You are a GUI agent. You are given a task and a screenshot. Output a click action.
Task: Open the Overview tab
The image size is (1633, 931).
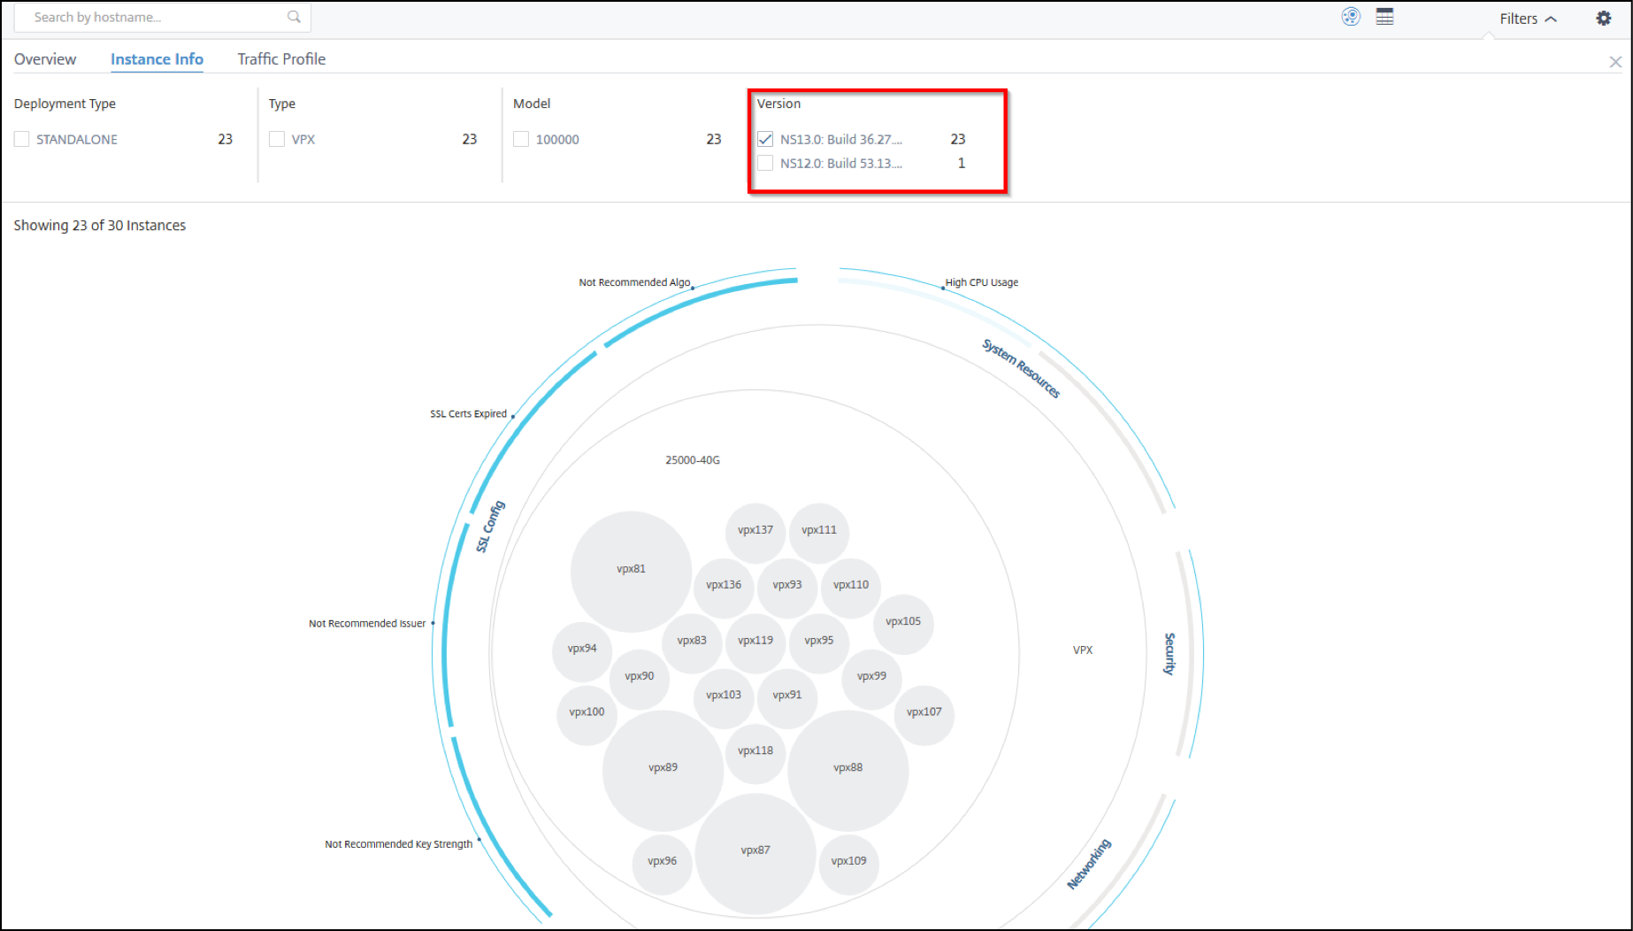[45, 59]
